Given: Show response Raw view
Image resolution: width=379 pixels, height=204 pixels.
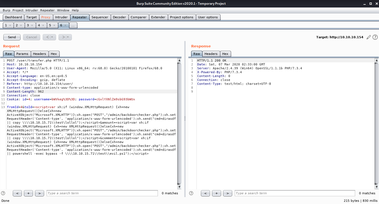Looking at the screenshot, I should (x=197, y=54).
